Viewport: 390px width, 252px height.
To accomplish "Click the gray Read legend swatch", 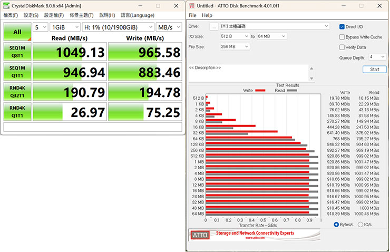I will coord(292,91).
